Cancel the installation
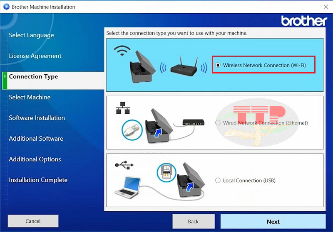 point(33,221)
